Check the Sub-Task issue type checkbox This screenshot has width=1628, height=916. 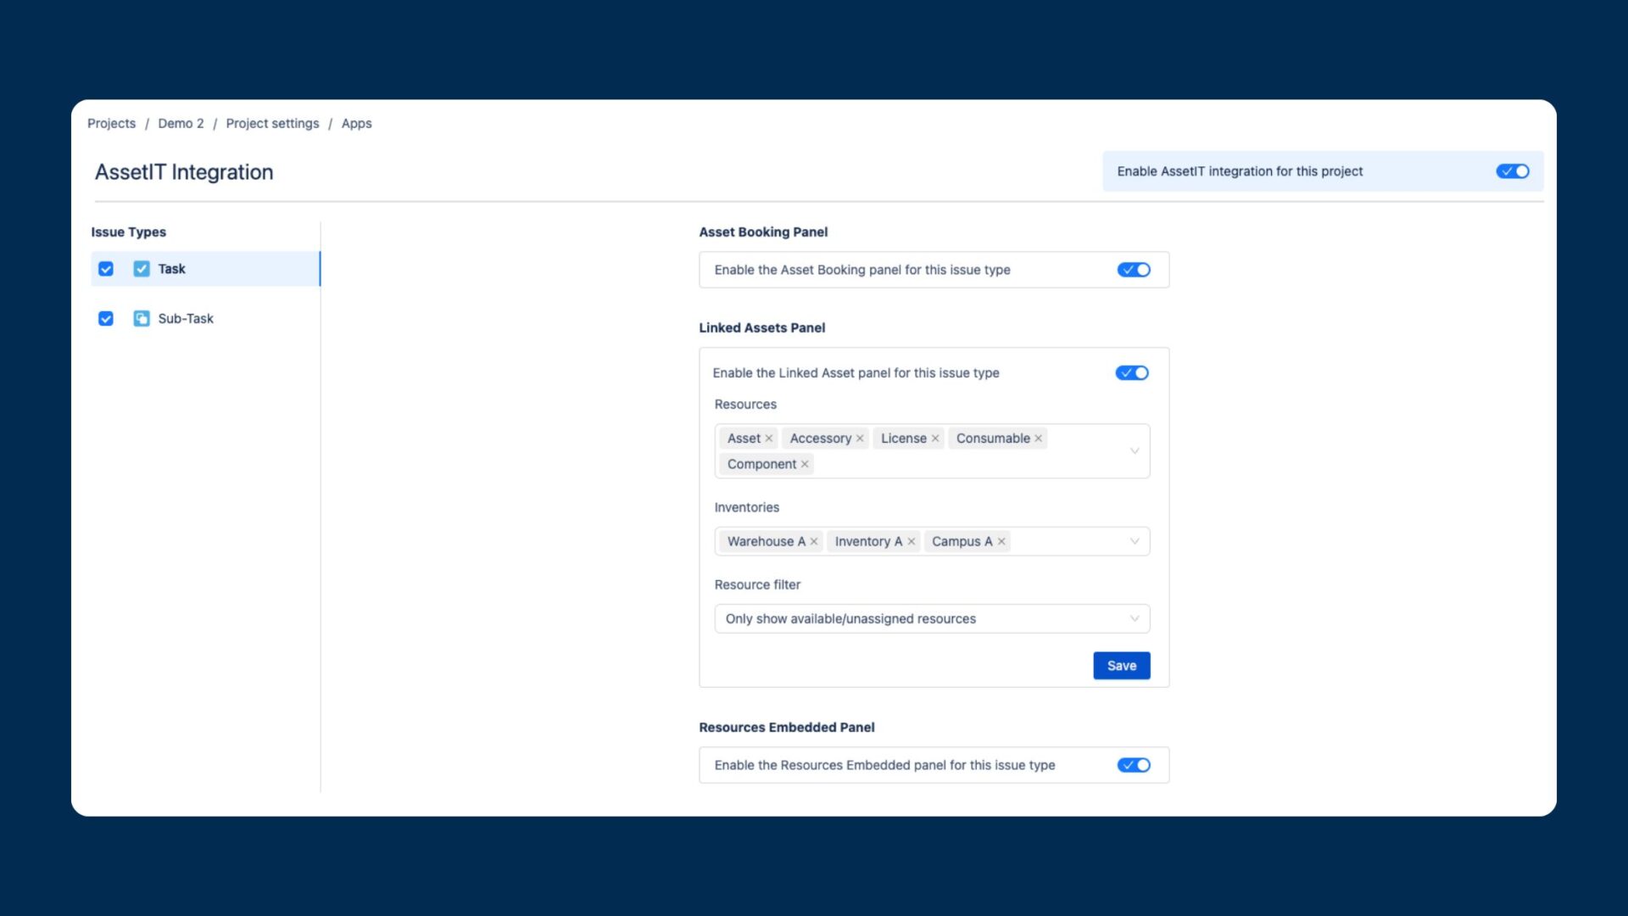(105, 318)
